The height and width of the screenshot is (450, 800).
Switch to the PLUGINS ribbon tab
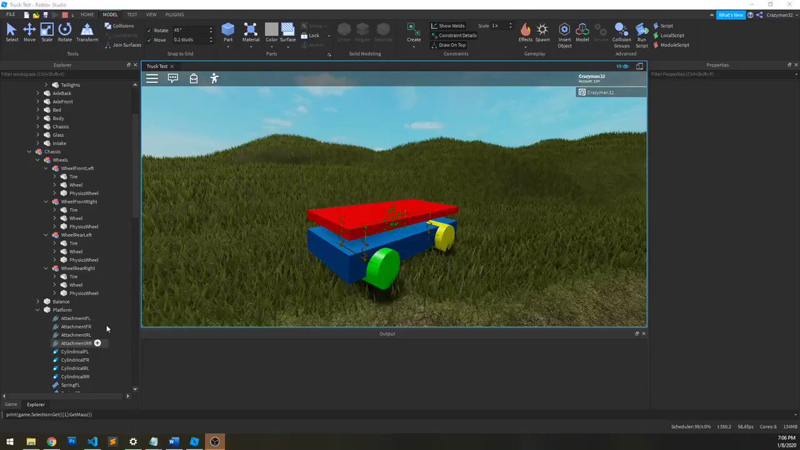175,14
